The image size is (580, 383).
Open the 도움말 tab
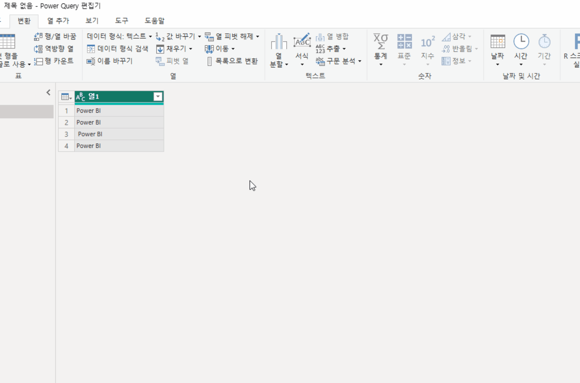coord(154,21)
